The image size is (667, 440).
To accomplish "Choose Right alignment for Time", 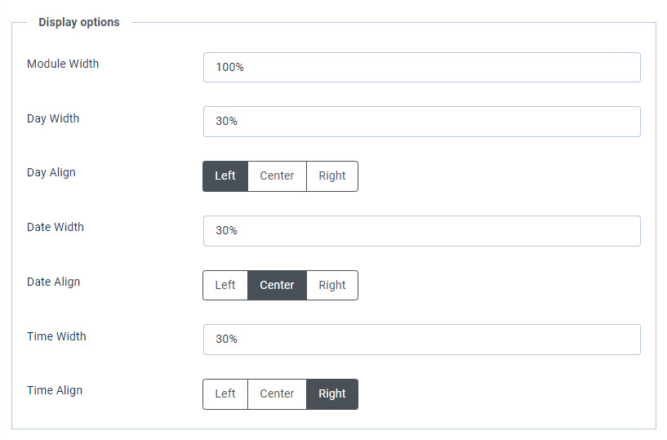I will (332, 394).
